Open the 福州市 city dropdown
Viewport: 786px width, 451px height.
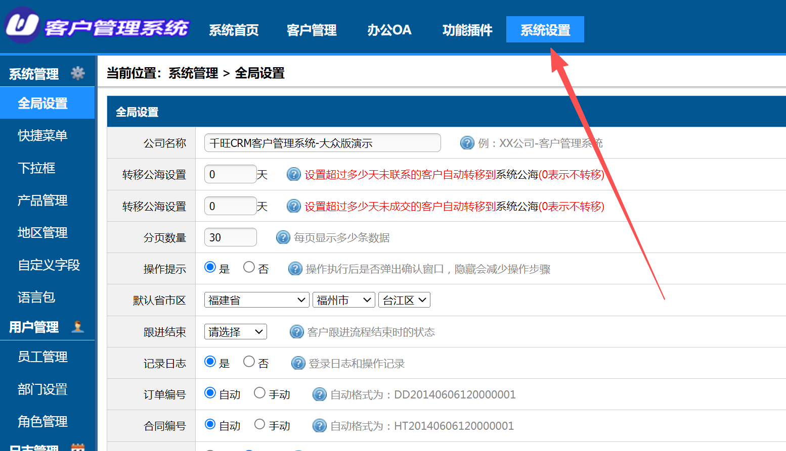click(343, 300)
